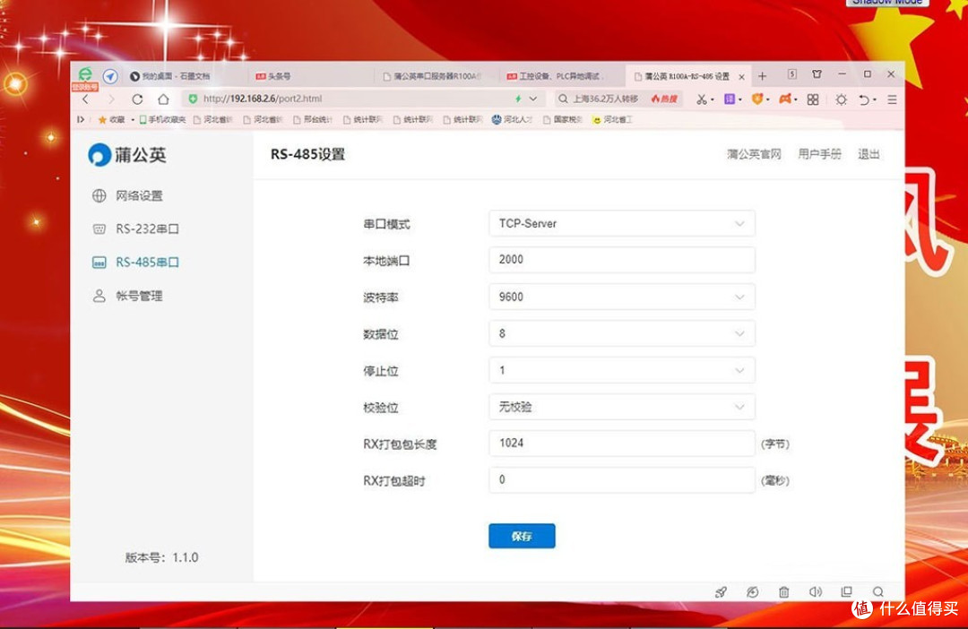Image resolution: width=968 pixels, height=629 pixels.
Task: Open the game controller extension icon
Action: tap(784, 99)
